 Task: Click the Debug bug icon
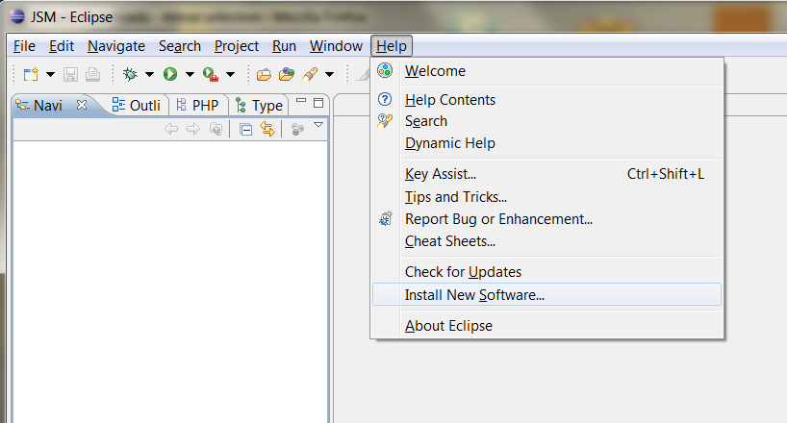click(x=130, y=74)
